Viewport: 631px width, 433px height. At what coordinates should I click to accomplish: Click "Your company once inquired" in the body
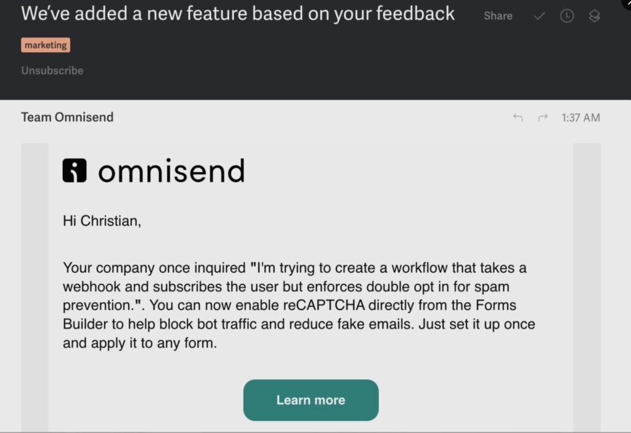click(154, 268)
